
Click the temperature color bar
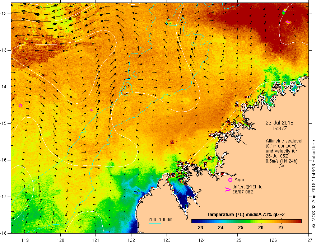(246, 221)
